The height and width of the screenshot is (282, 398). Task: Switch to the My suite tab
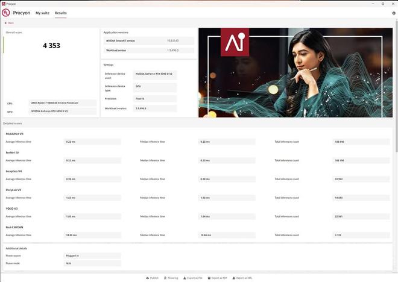tap(42, 13)
